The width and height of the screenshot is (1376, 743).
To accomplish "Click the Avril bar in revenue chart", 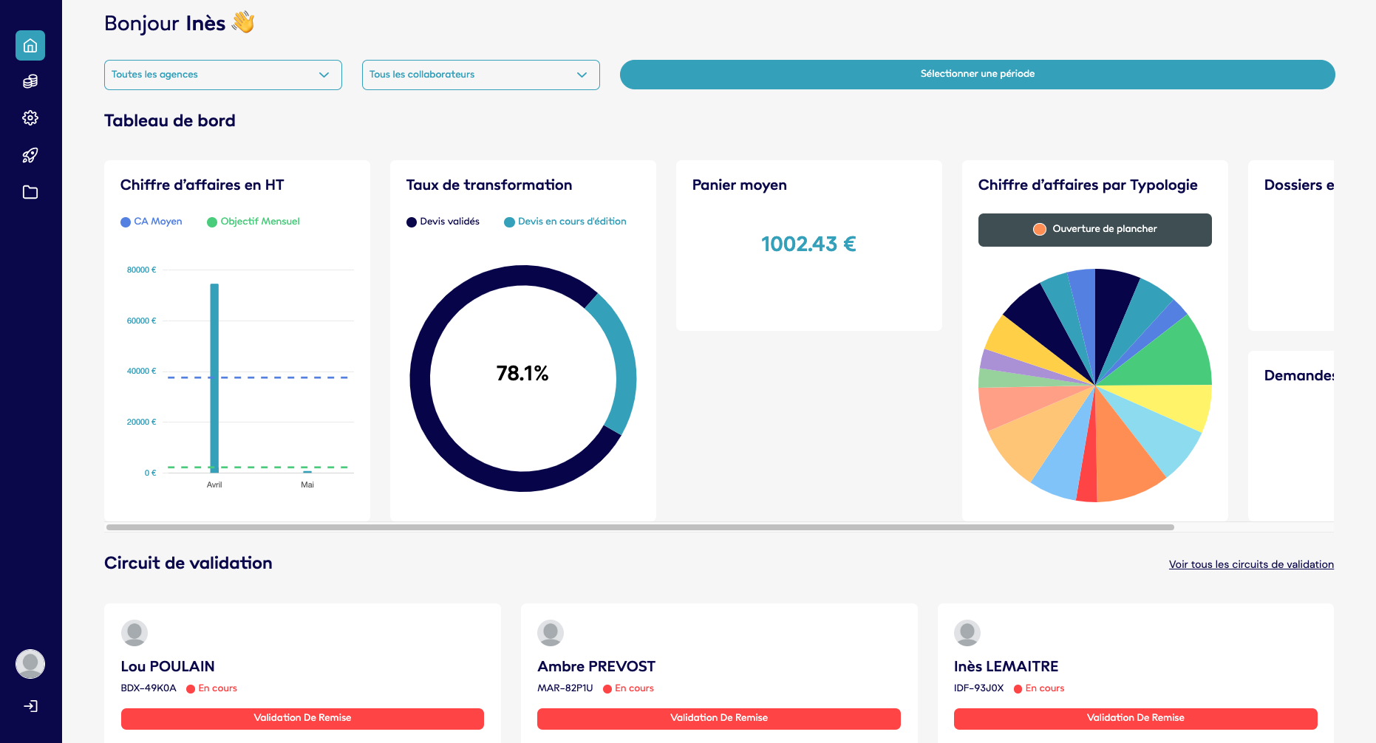I will (x=214, y=377).
